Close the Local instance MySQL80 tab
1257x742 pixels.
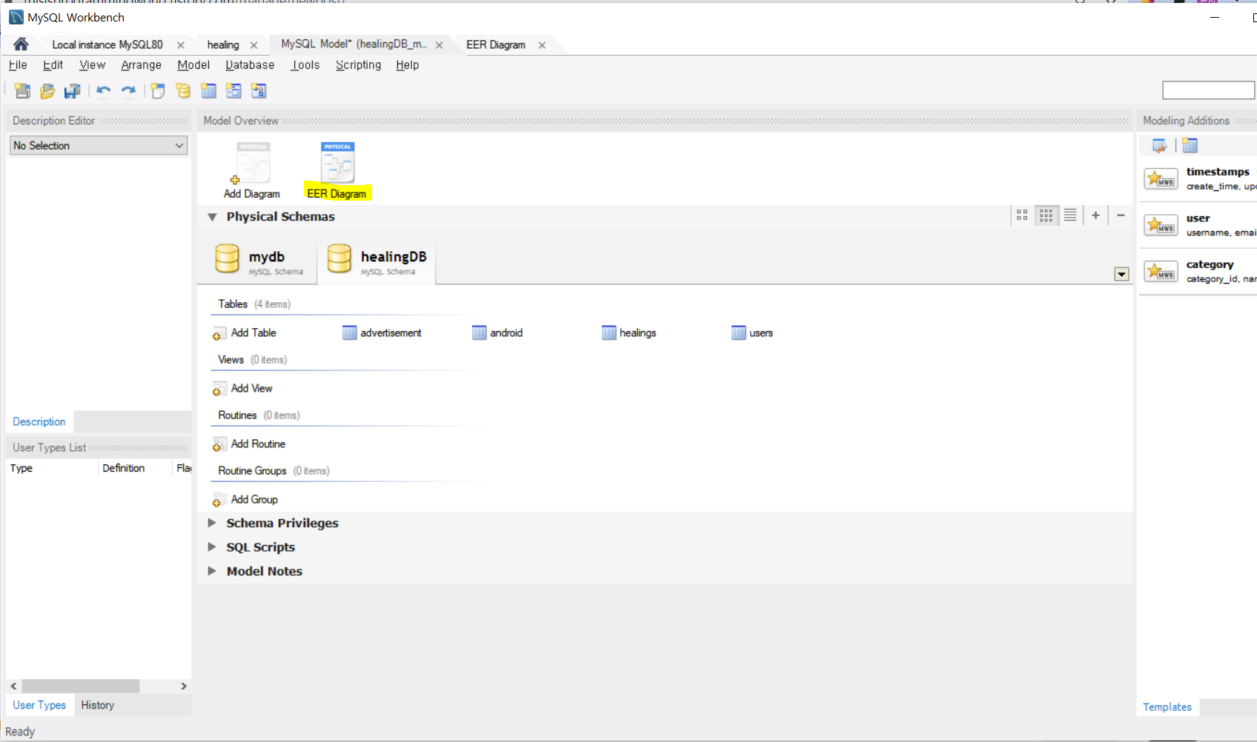[180, 45]
